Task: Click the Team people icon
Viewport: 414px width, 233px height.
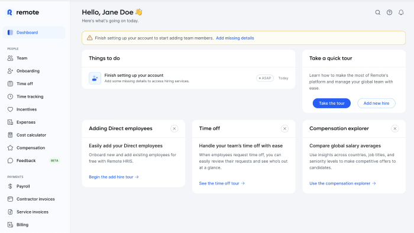Action: pyautogui.click(x=10, y=58)
